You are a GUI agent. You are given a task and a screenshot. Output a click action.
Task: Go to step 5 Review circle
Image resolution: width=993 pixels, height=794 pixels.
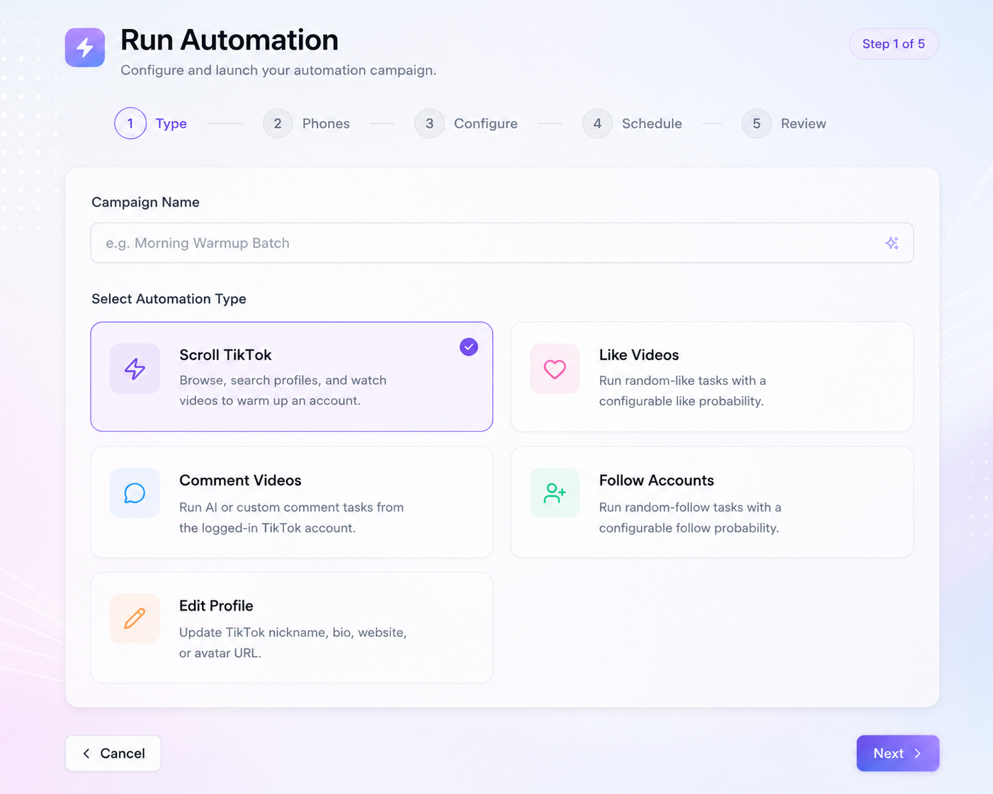coord(756,123)
